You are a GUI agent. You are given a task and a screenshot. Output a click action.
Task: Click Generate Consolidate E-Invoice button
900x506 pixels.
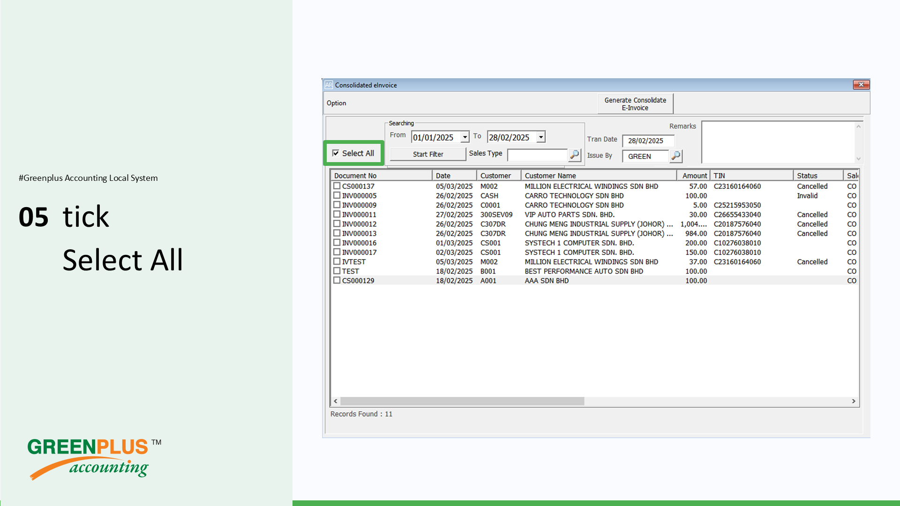click(635, 104)
